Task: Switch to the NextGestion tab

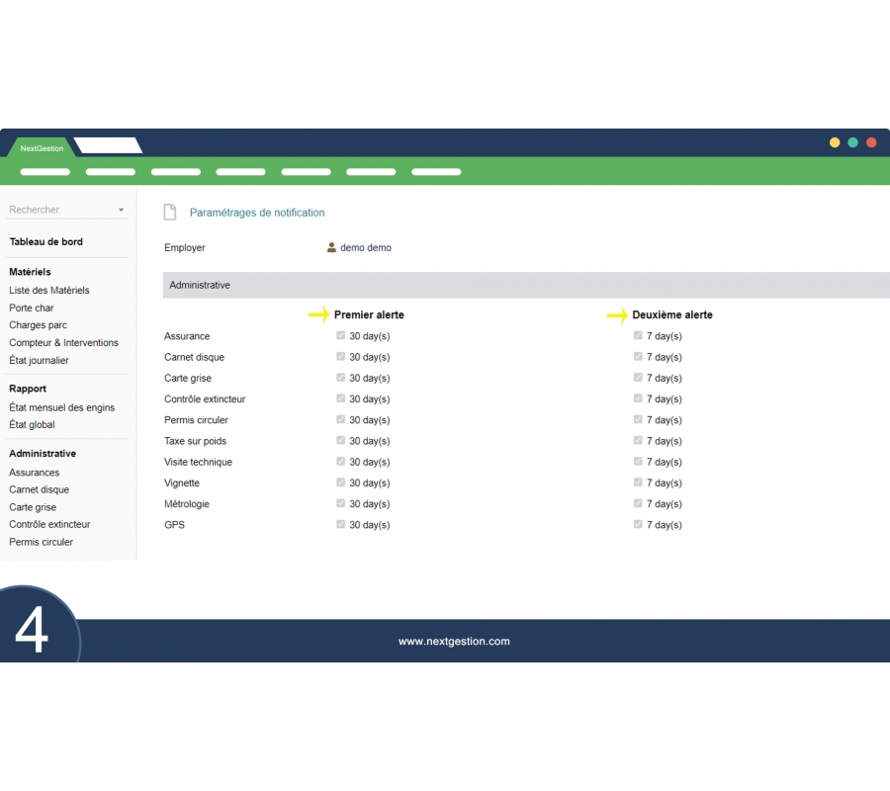Action: pos(42,148)
